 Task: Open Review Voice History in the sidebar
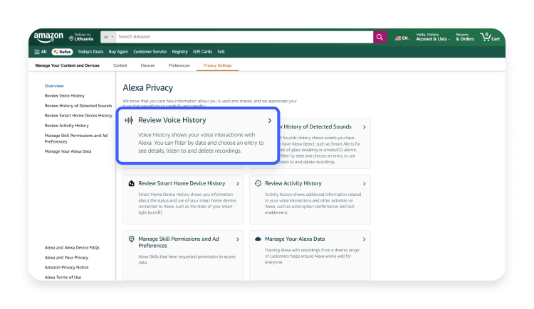65,96
